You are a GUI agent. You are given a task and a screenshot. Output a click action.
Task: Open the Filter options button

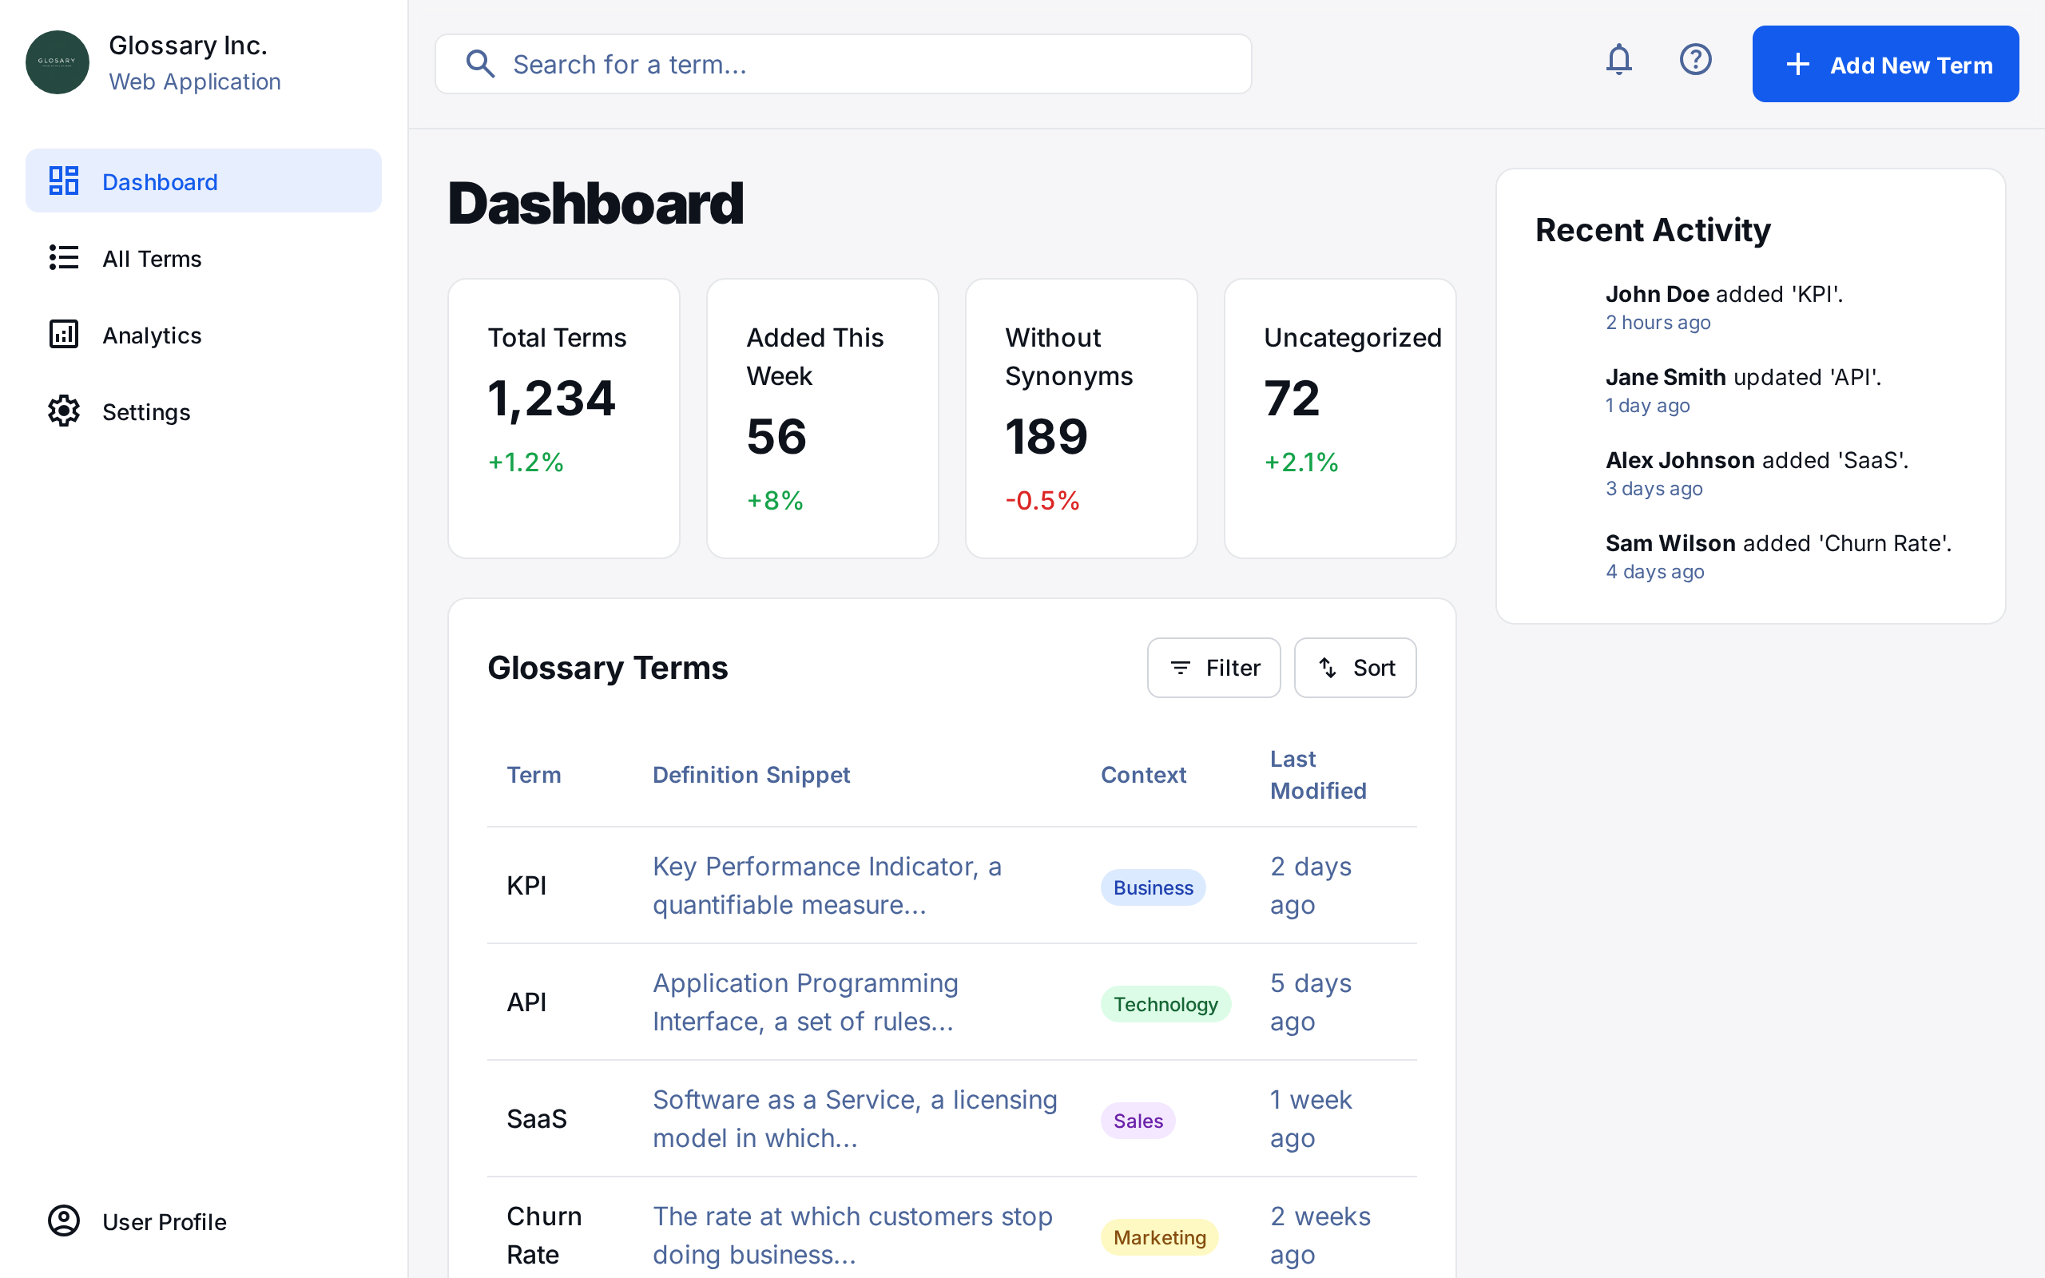(x=1213, y=668)
